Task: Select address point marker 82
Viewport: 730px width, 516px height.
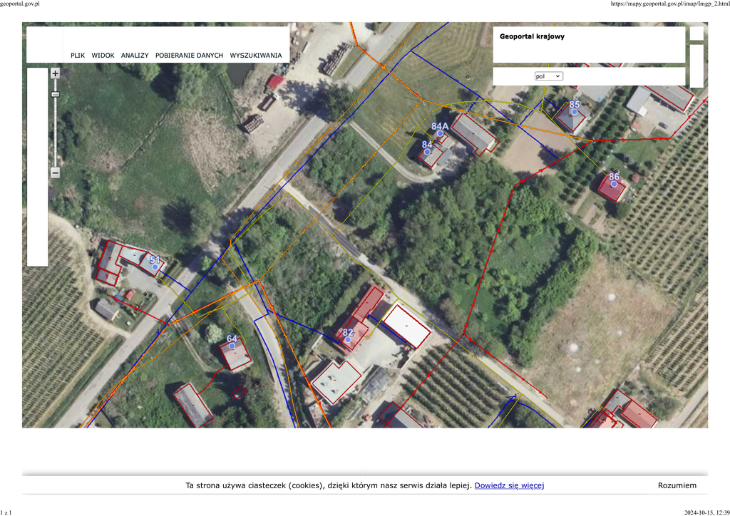Action: coord(348,340)
